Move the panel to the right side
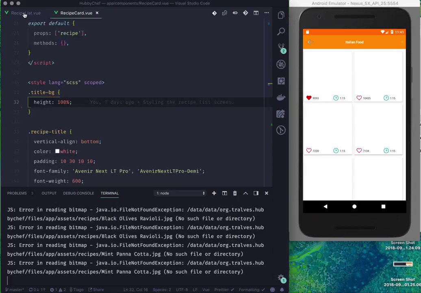421x293 pixels. (x=256, y=193)
